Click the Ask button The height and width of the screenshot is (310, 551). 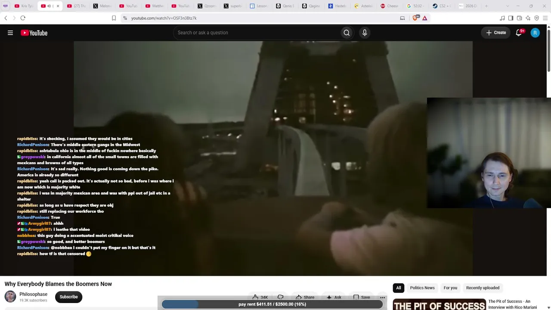[334, 297]
